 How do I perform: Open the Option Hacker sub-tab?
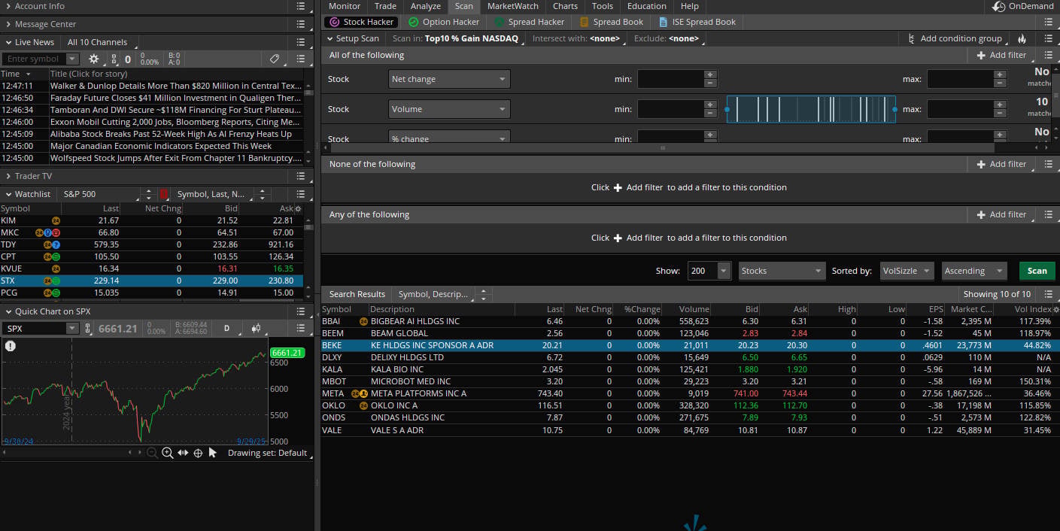[x=444, y=22]
